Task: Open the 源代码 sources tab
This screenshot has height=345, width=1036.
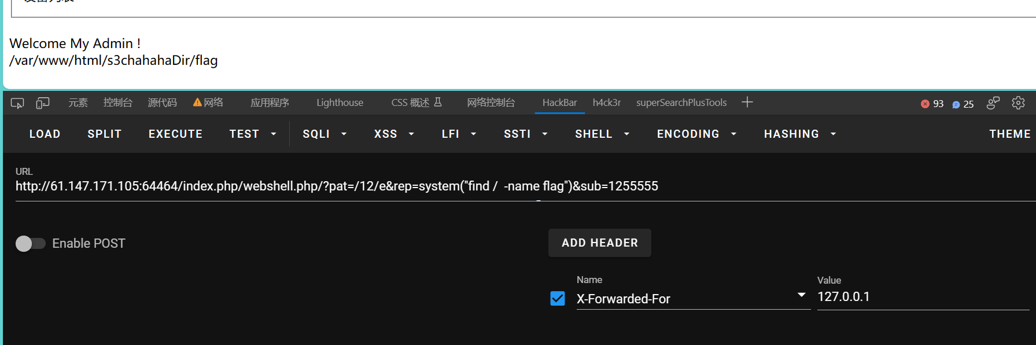Action: (x=163, y=102)
